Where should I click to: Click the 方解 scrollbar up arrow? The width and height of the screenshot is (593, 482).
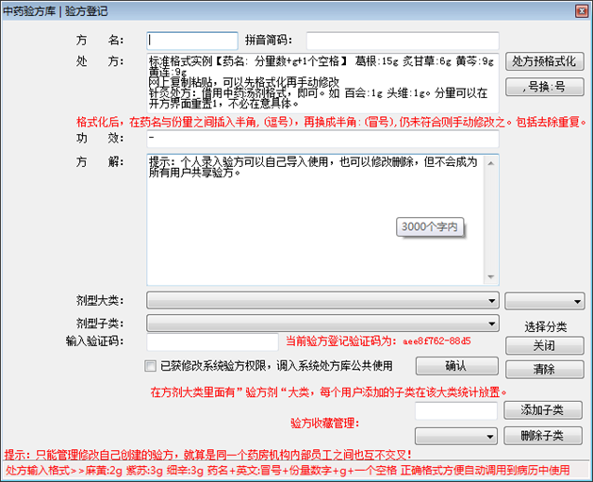(491, 163)
